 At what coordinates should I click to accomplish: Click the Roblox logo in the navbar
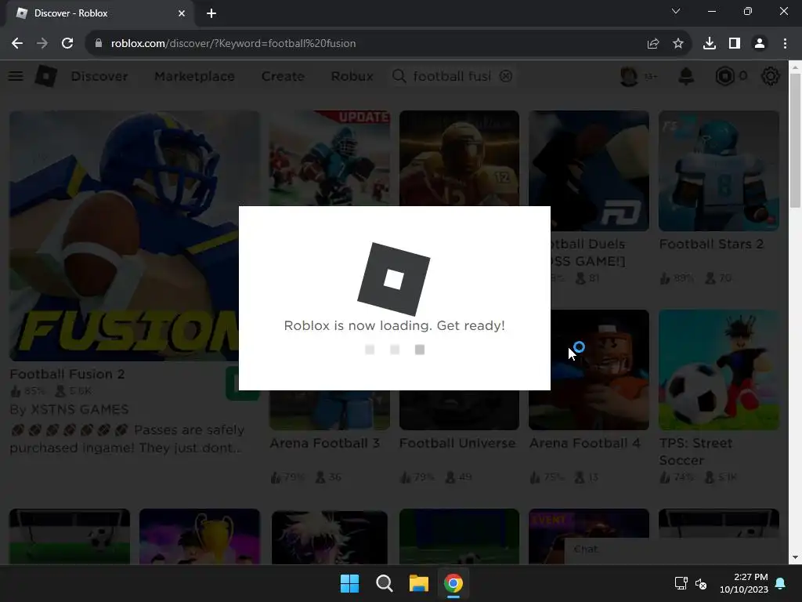[46, 76]
